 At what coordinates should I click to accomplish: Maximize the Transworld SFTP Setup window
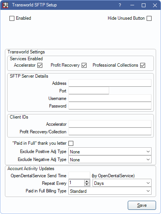144,5
